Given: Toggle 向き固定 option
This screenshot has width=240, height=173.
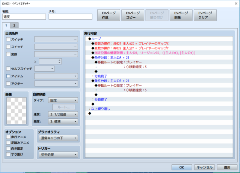Looking at the screenshot, I should pyautogui.click(x=8, y=149).
